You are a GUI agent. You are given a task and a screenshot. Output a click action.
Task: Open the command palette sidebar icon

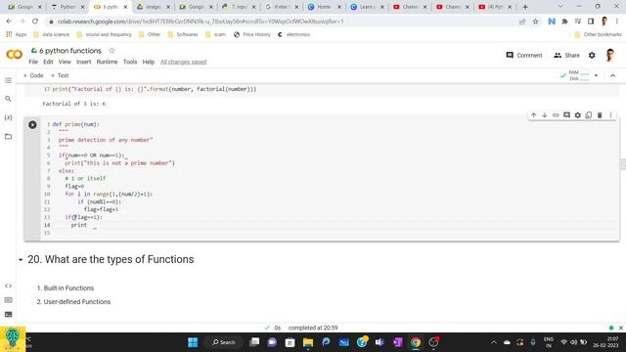(8, 300)
